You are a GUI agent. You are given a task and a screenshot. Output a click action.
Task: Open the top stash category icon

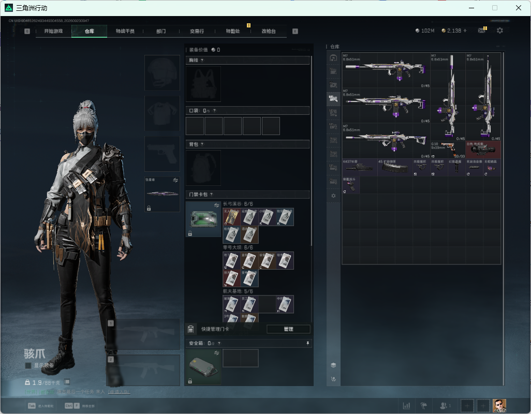[x=333, y=58]
